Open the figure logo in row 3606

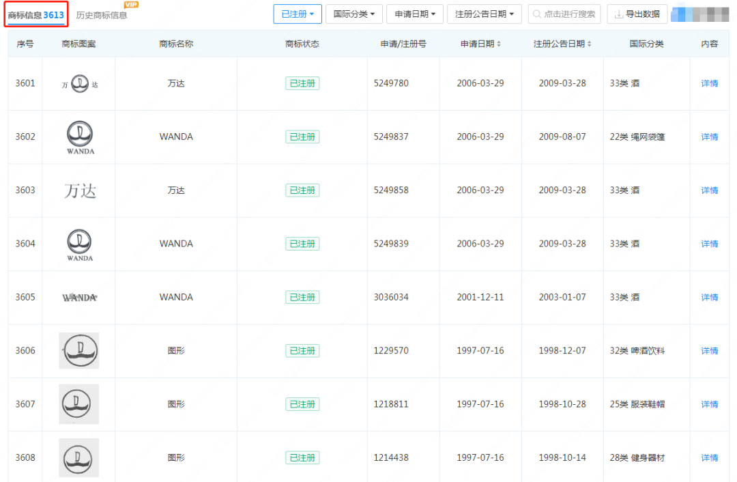coord(79,351)
